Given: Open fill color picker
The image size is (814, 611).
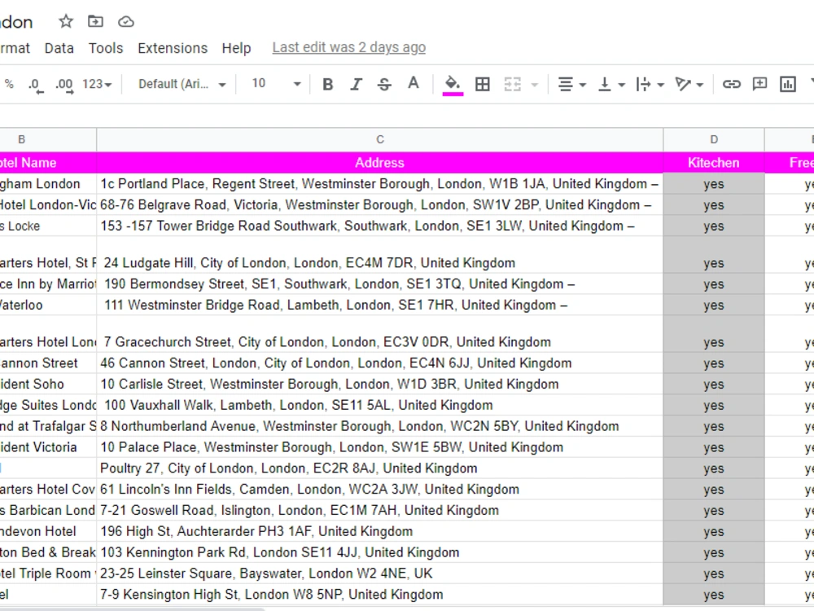Looking at the screenshot, I should pyautogui.click(x=453, y=85).
